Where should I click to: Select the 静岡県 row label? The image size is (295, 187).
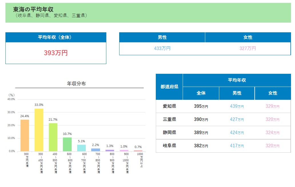(169, 132)
